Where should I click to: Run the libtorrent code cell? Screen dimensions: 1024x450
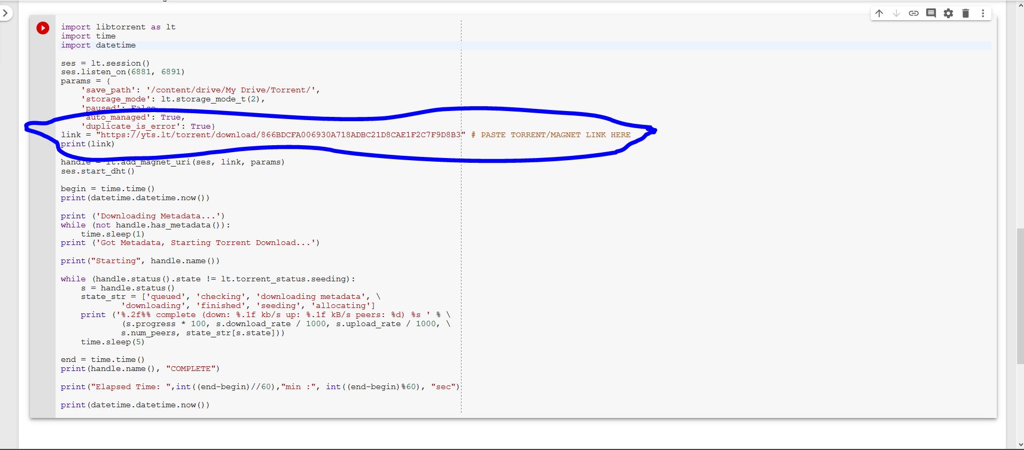(x=43, y=28)
